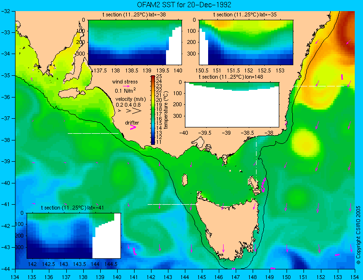The image size is (363, 280).
Task: Click the "velocity (m/s)" legend label
Action: [x=131, y=99]
